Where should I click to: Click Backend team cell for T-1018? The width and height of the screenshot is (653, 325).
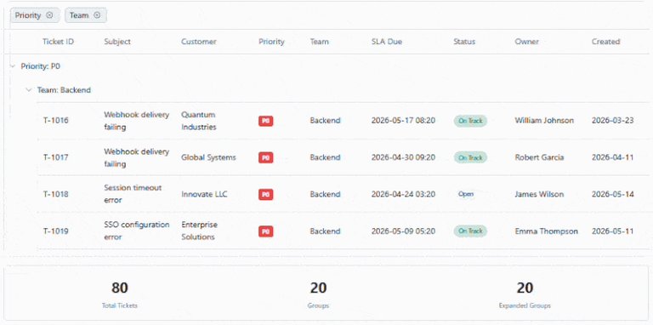click(326, 194)
